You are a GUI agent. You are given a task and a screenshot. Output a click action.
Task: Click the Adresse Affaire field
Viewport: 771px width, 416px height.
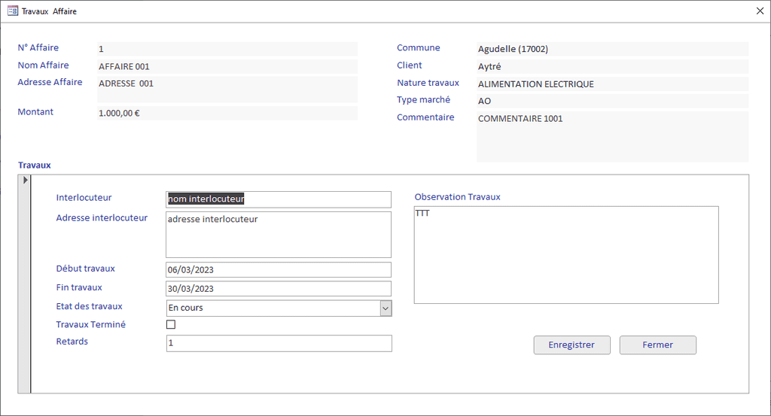tap(226, 89)
